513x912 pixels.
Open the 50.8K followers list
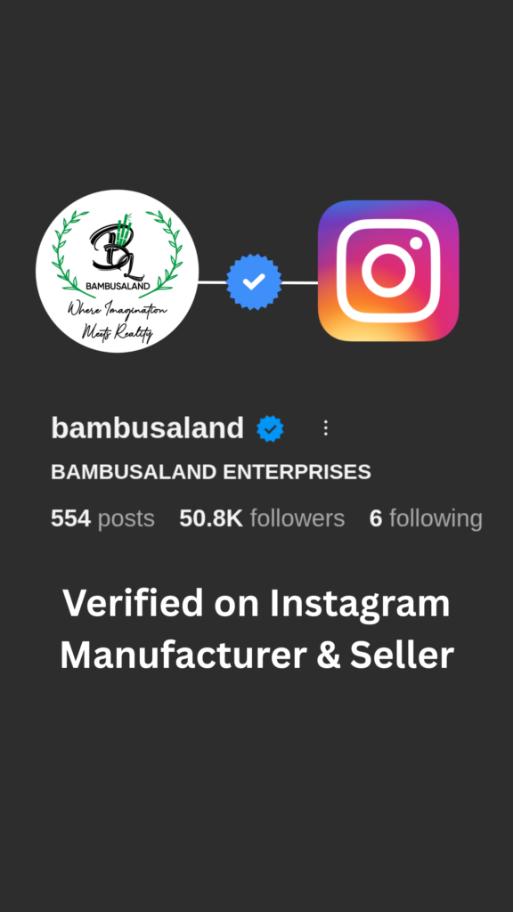point(263,518)
